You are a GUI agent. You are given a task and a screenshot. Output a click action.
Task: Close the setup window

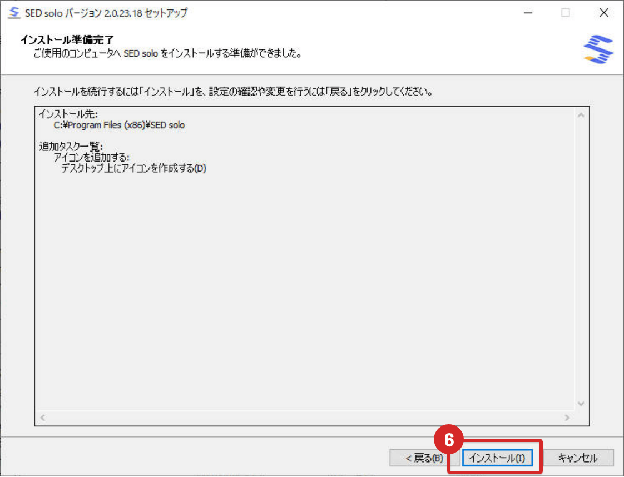coord(604,13)
